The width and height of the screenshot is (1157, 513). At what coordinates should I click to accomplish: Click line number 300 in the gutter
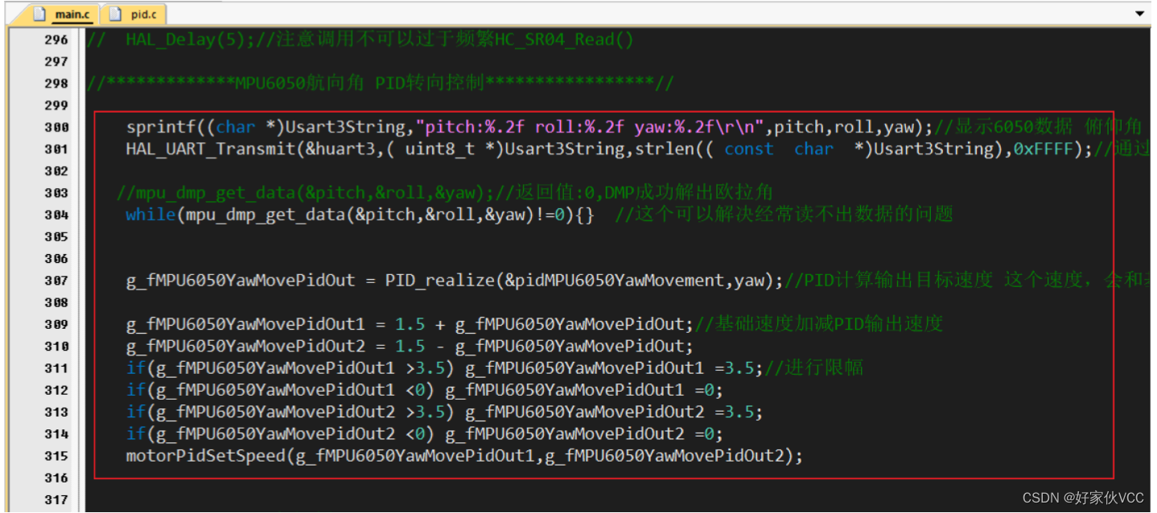pyautogui.click(x=56, y=127)
